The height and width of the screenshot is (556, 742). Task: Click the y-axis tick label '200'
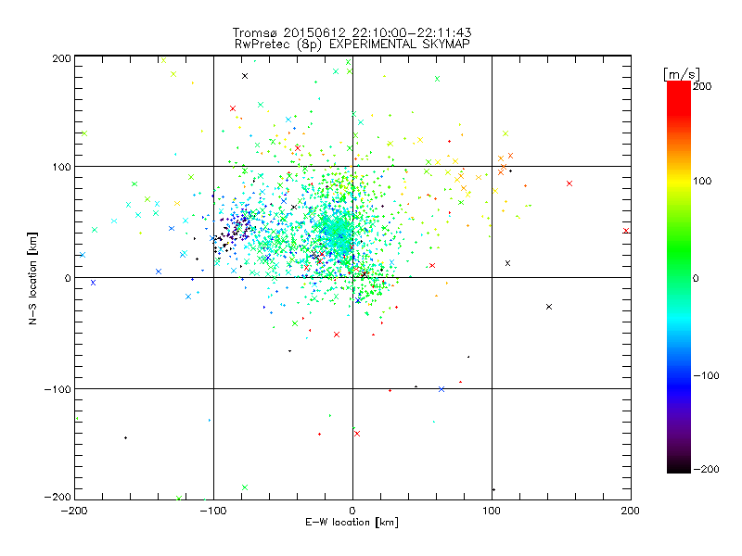pos(61,58)
